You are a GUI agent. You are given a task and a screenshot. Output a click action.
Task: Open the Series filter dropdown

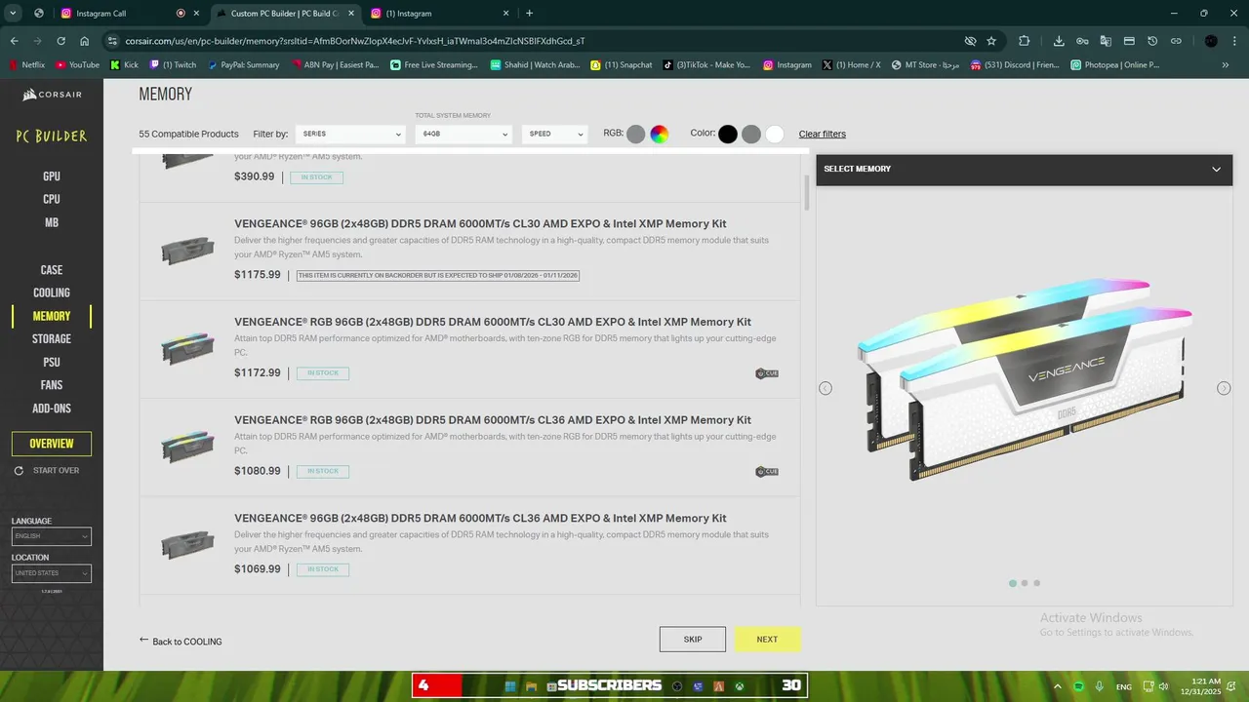point(350,134)
